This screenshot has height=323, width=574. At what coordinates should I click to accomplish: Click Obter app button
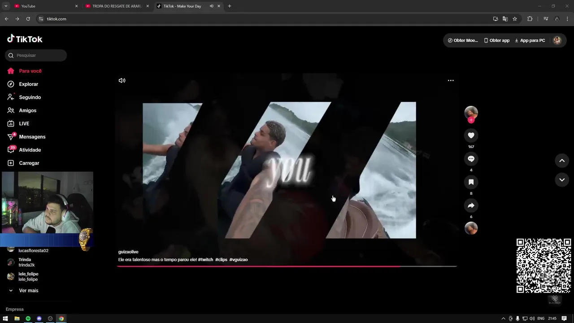pos(497,40)
